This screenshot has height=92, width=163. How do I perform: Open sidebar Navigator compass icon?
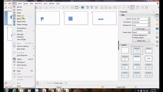pos(157,46)
